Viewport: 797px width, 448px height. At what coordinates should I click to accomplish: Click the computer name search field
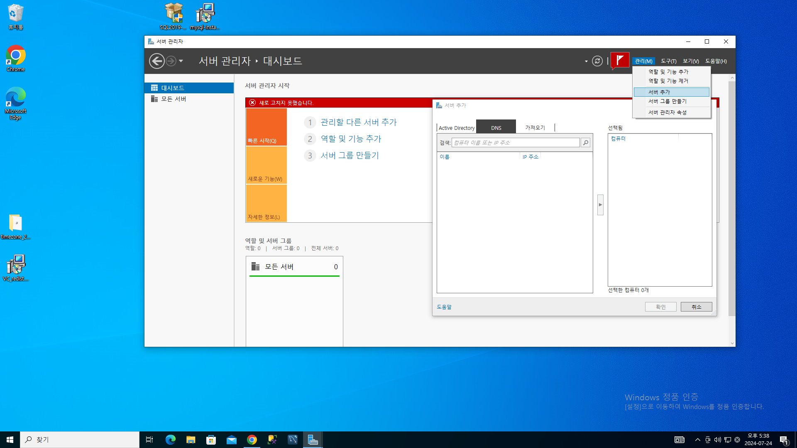click(x=515, y=143)
